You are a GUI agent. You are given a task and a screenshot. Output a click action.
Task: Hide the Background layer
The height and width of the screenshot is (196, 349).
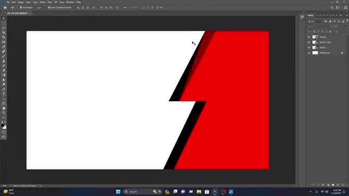click(x=309, y=53)
